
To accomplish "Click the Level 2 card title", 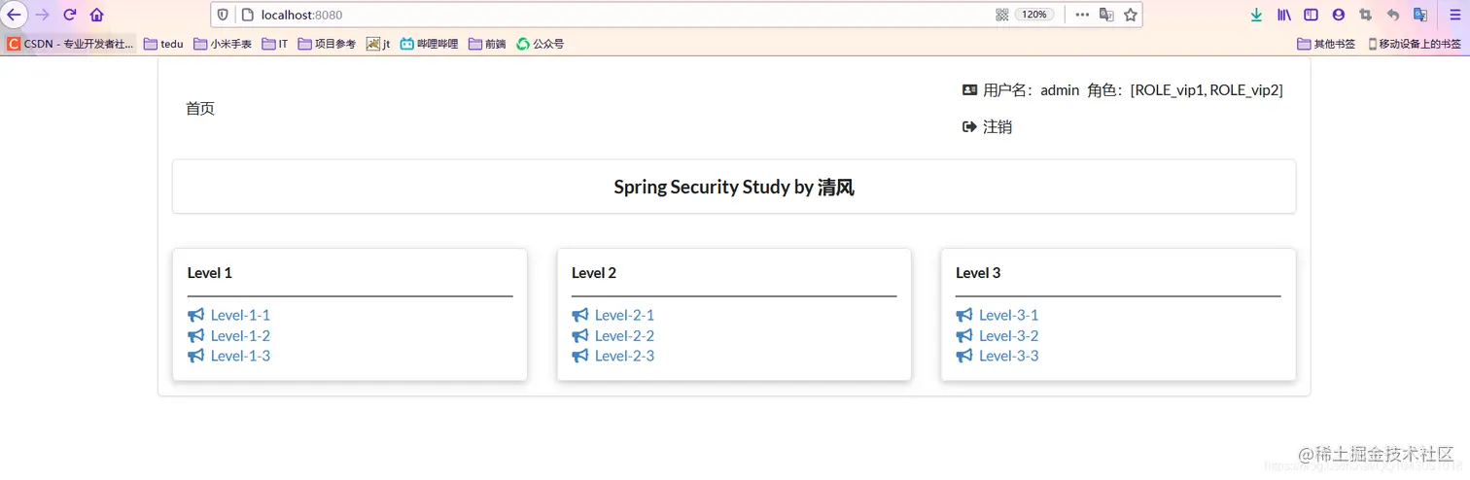I will pyautogui.click(x=594, y=273).
